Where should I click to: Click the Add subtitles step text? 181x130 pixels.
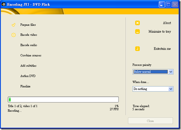(28, 66)
